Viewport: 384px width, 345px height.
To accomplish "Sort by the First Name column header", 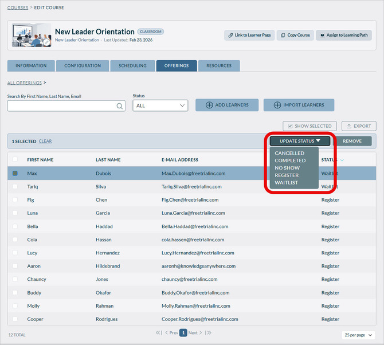I will tap(41, 160).
